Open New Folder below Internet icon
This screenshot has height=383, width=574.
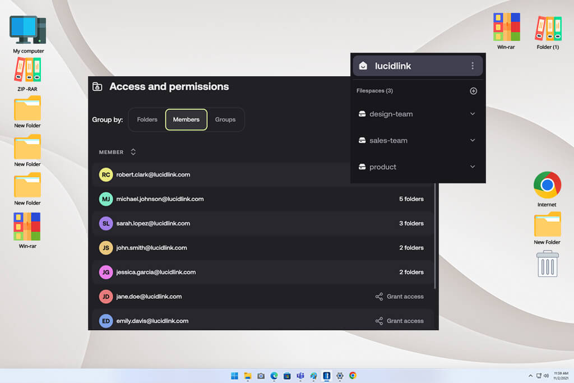point(547,228)
